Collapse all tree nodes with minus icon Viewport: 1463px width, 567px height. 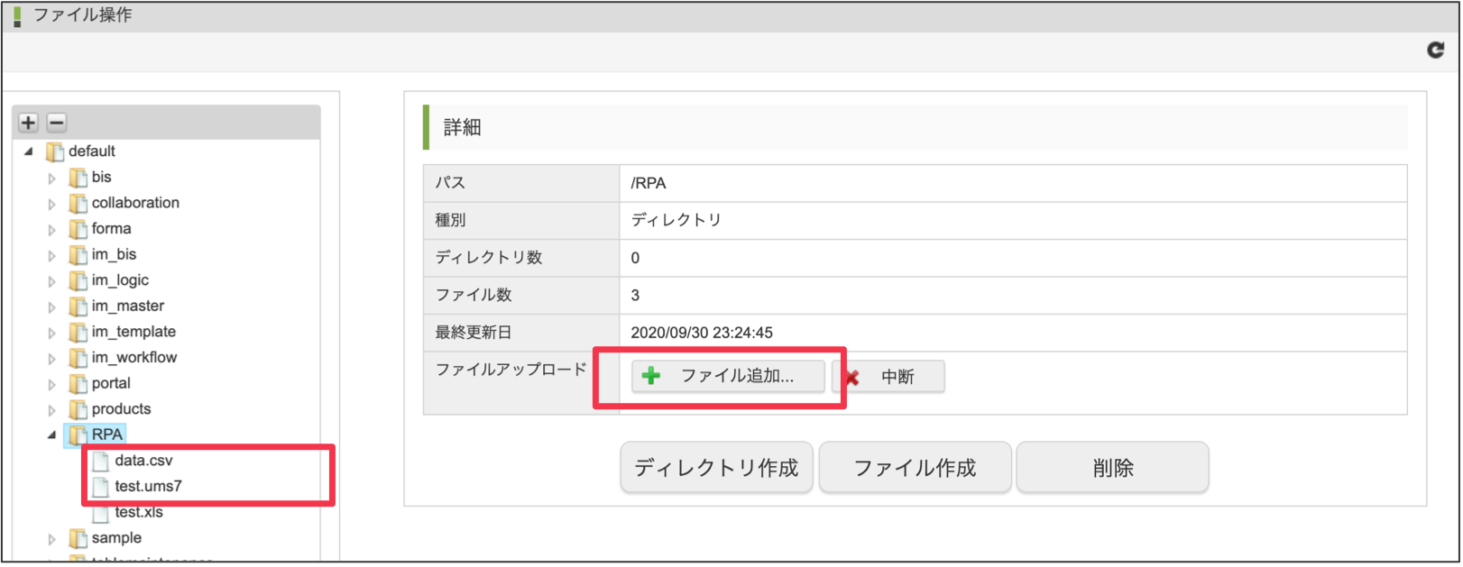point(57,123)
